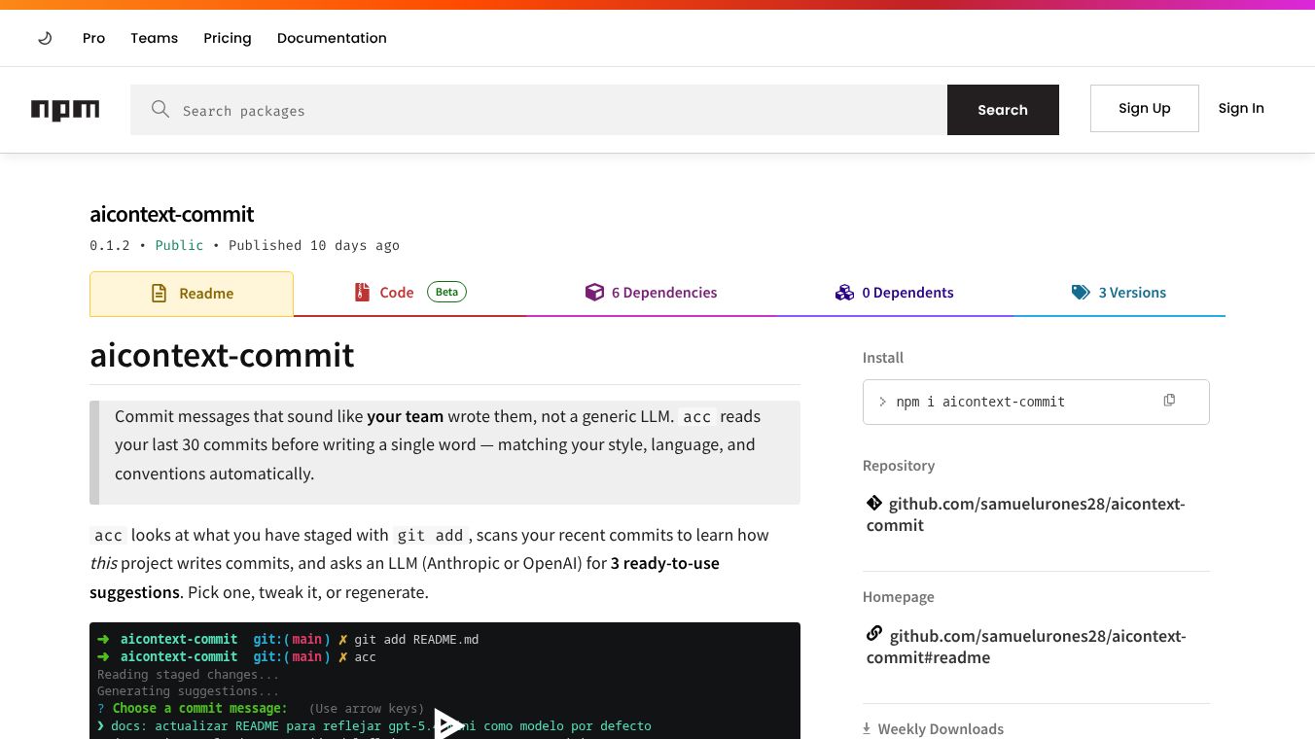Play the terminal demo video
This screenshot has height=739, width=1315.
click(x=446, y=723)
